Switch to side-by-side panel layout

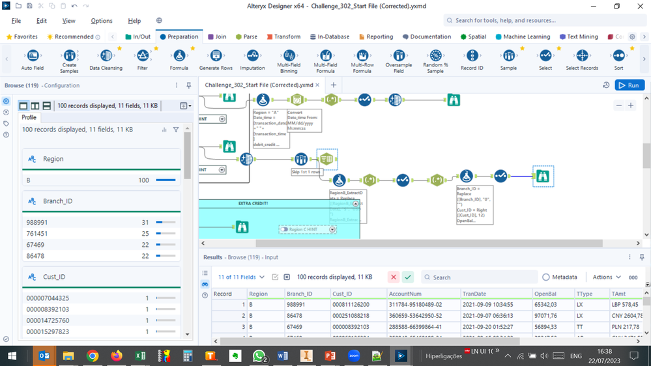(35, 106)
